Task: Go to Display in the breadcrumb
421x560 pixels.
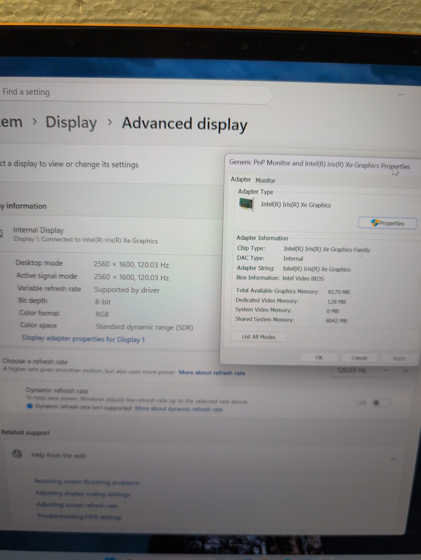Action: (x=71, y=122)
